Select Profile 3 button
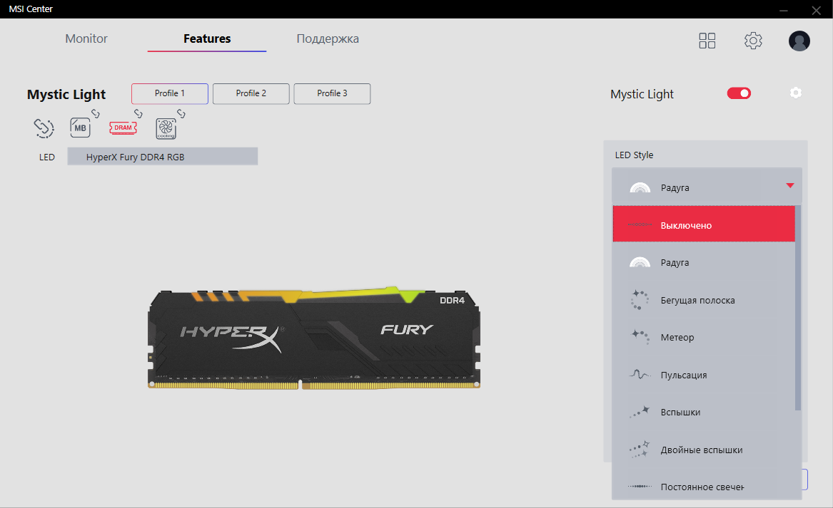Image resolution: width=833 pixels, height=508 pixels. 332,93
